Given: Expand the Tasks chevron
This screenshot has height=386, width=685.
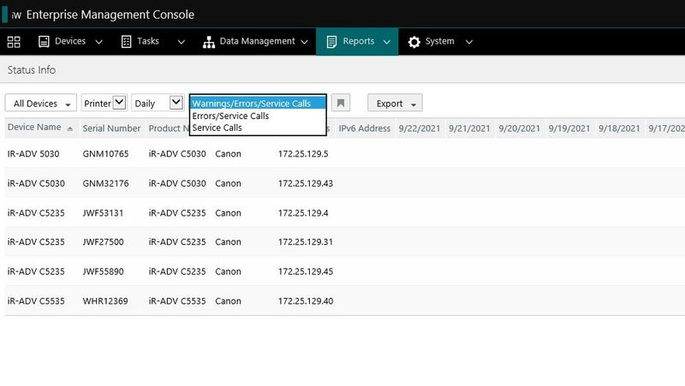Looking at the screenshot, I should tap(181, 42).
